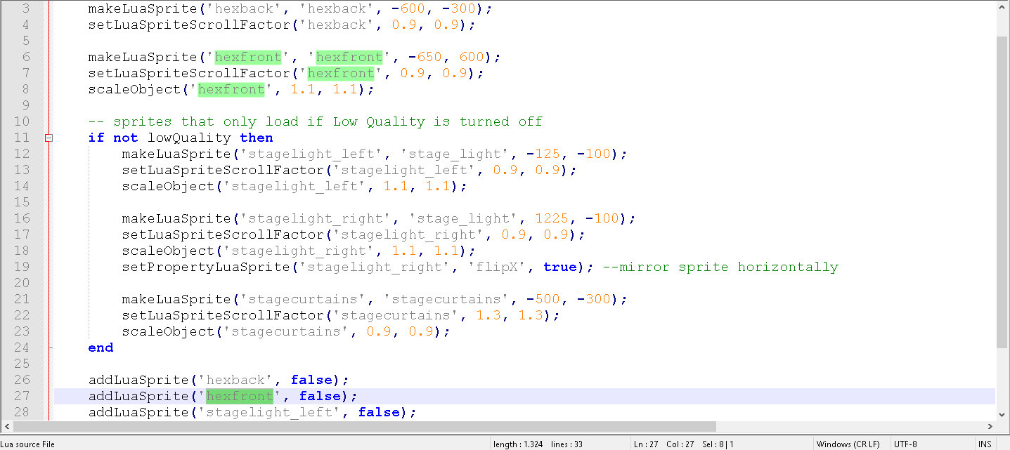Click the comment about Low Quality sprites
The height and width of the screenshot is (450, 1010).
tap(316, 121)
